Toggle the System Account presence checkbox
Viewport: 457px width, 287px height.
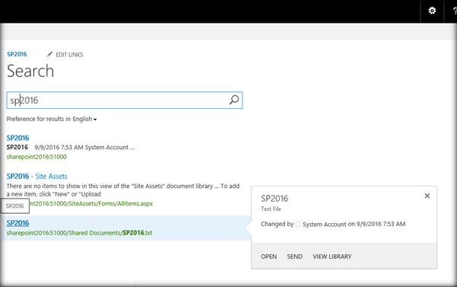point(297,224)
